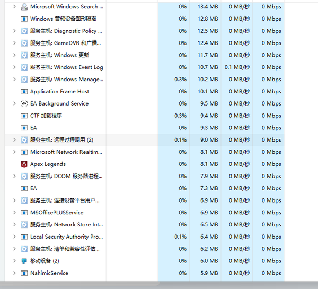Click the gear icon of 连接设备平台用户 service host
318x289 pixels.
point(24,200)
